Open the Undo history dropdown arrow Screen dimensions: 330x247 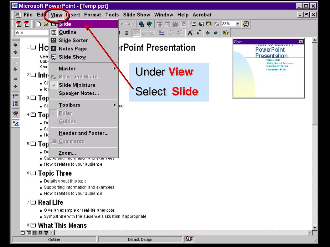pyautogui.click(x=121, y=24)
